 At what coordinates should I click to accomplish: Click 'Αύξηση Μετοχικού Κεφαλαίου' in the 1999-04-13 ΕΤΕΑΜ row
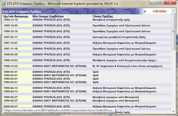point(124,91)
